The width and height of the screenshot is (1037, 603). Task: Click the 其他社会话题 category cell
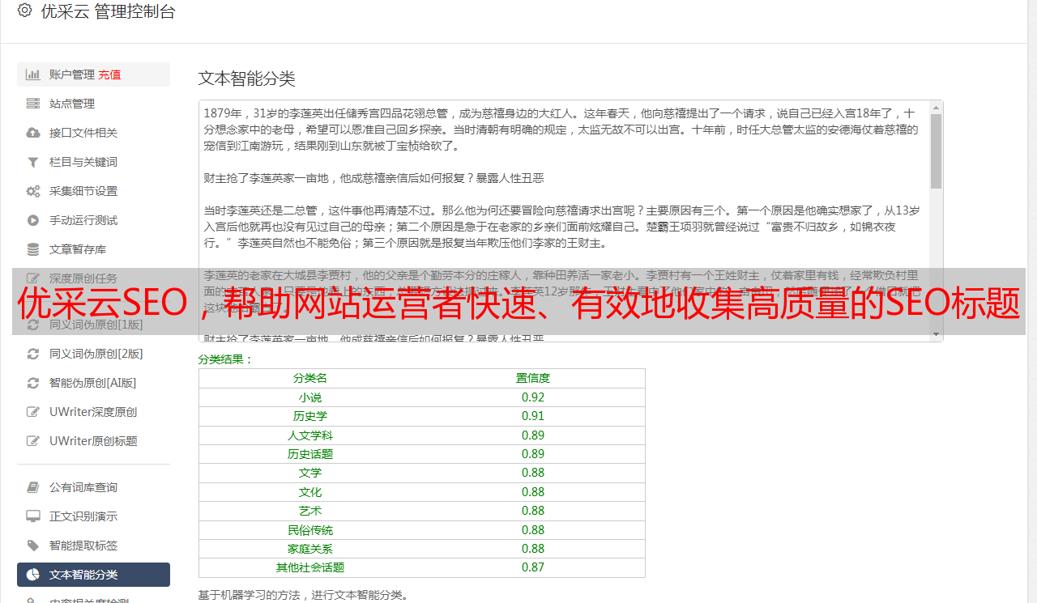[x=310, y=567]
